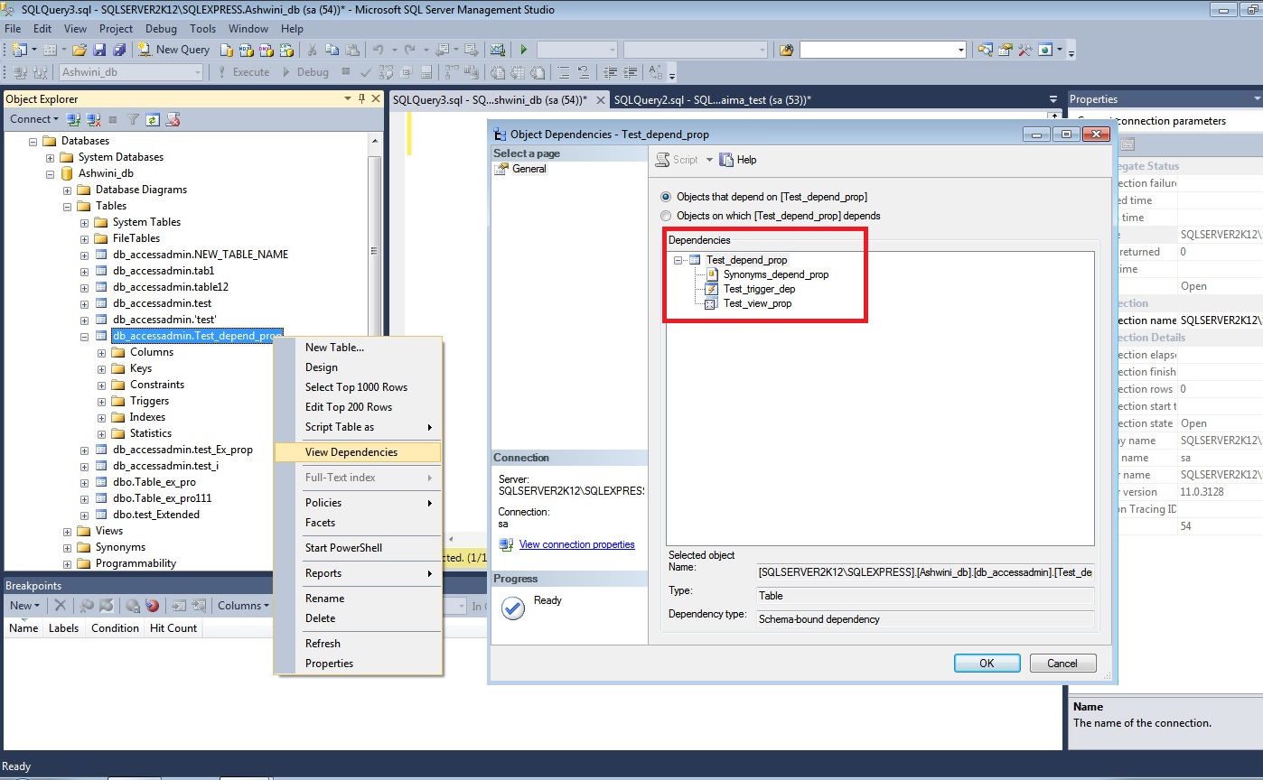The height and width of the screenshot is (780, 1263).
Task: Click Disable All Breakpoints red icon
Action: 153,606
